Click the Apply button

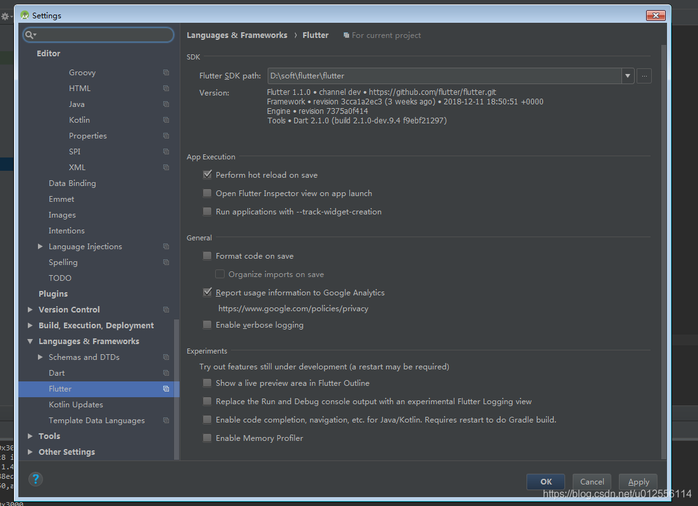click(x=638, y=481)
